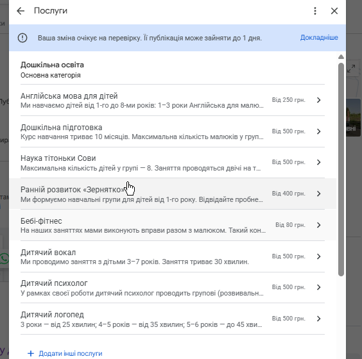Open the Докладніше link

[319, 38]
